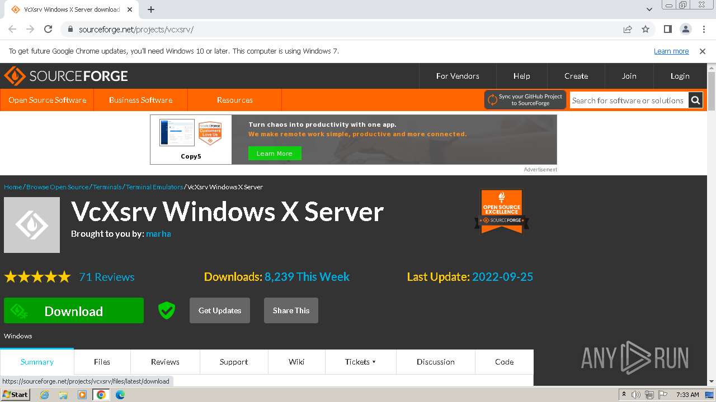Viewport: 716px width, 402px height.
Task: Open the Discussion tab
Action: (436, 362)
